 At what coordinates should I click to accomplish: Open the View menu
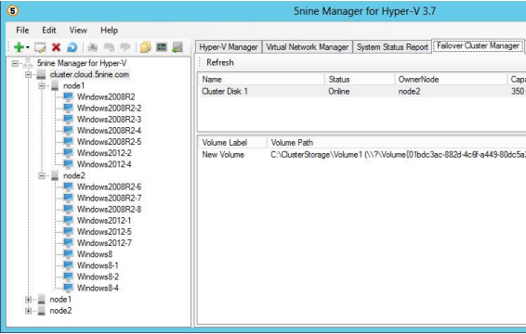point(78,30)
